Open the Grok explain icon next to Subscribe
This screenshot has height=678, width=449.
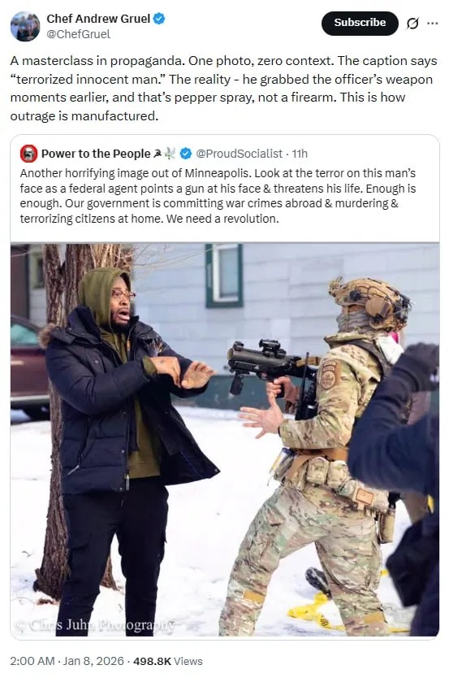pyautogui.click(x=412, y=24)
